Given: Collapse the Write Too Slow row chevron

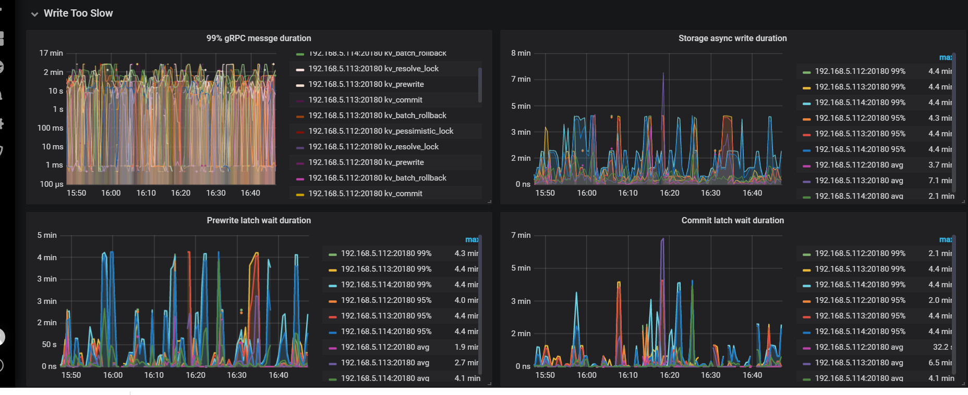Looking at the screenshot, I should click(34, 14).
